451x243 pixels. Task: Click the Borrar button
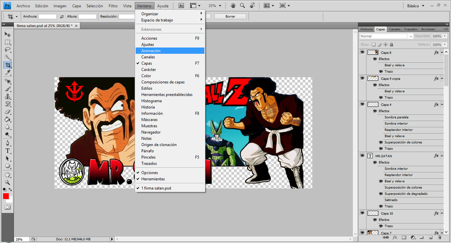click(x=230, y=17)
